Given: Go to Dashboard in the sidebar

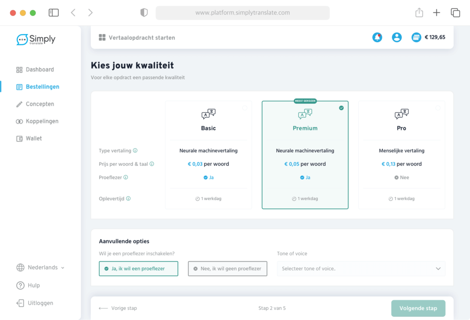Looking at the screenshot, I should (x=39, y=70).
